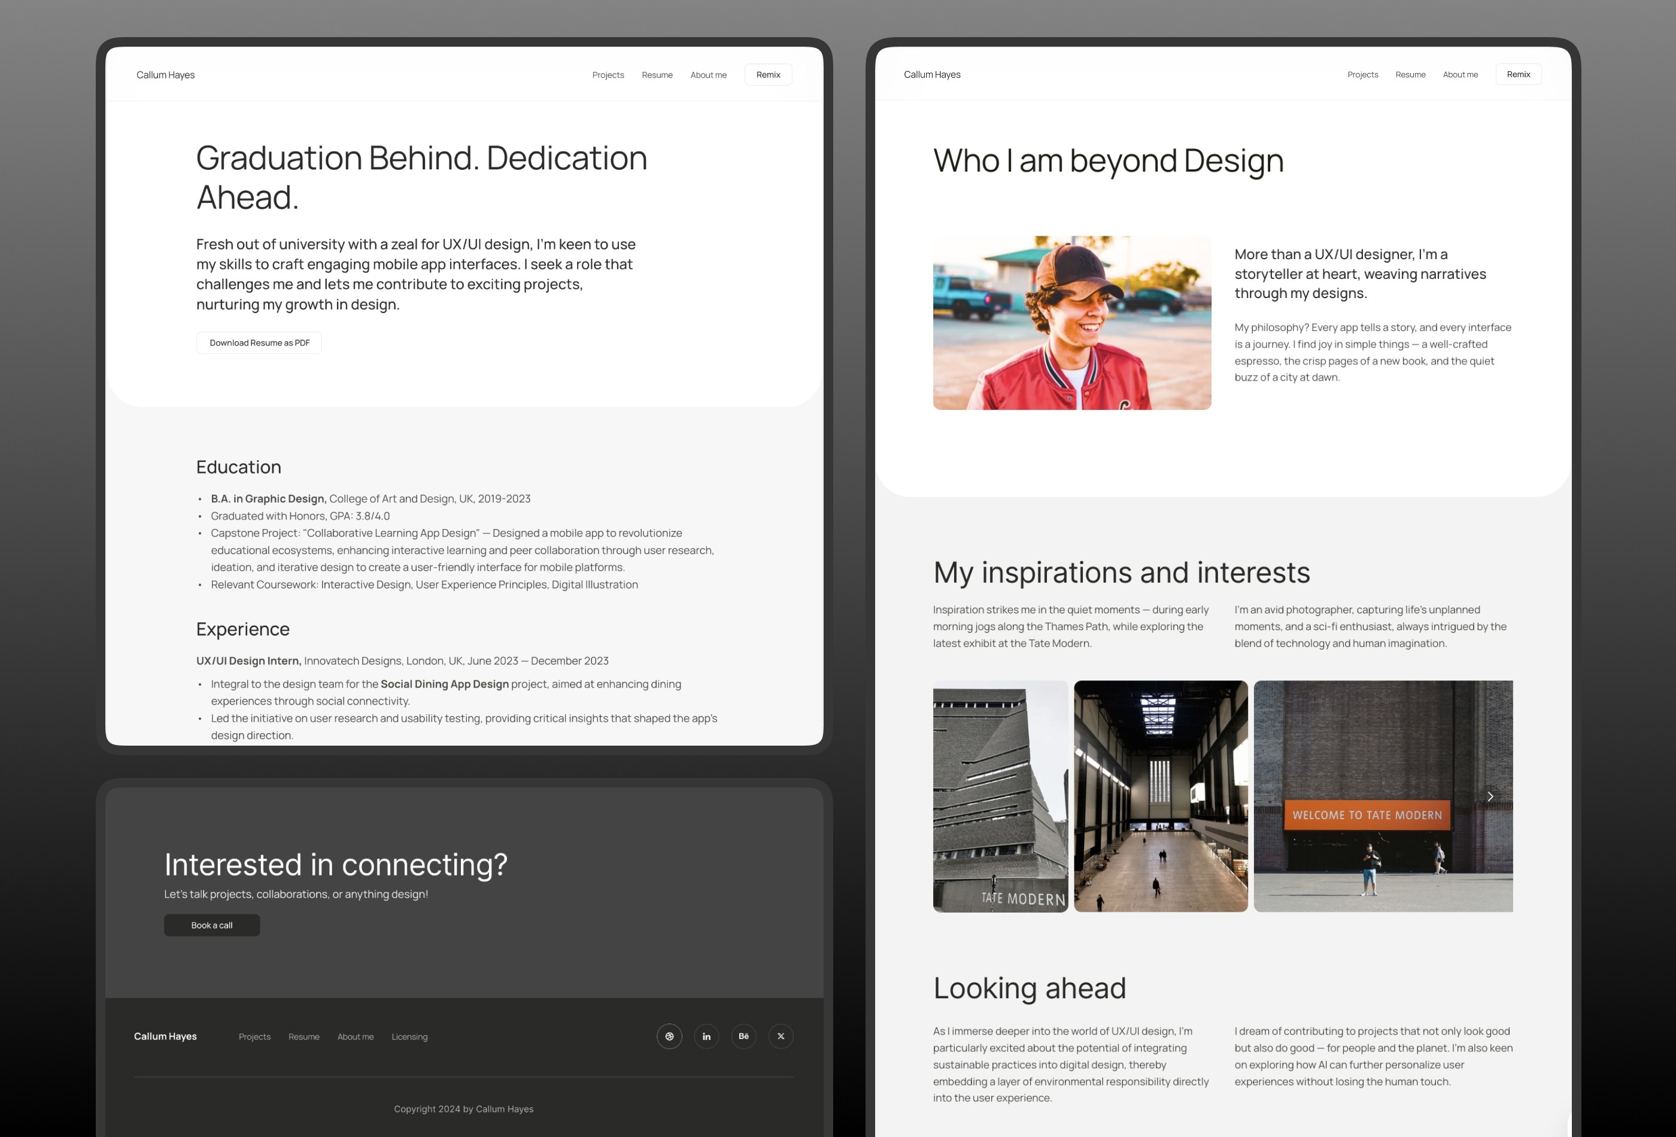The image size is (1676, 1137).
Task: Click Copyright 2024 by Callum Hayes text
Action: pyautogui.click(x=464, y=1109)
